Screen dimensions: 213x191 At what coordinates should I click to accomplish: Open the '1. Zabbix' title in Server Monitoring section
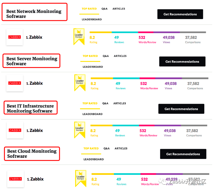pyautogui.click(x=34, y=83)
